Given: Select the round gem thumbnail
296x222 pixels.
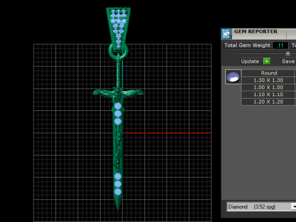Looking at the screenshot, I should point(233,77).
